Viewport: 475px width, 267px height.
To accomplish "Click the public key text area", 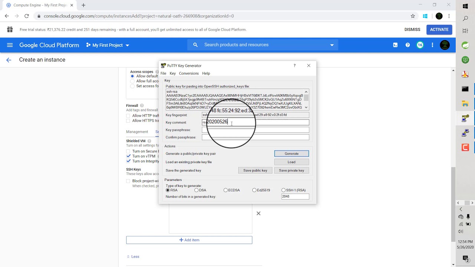I will point(235,99).
